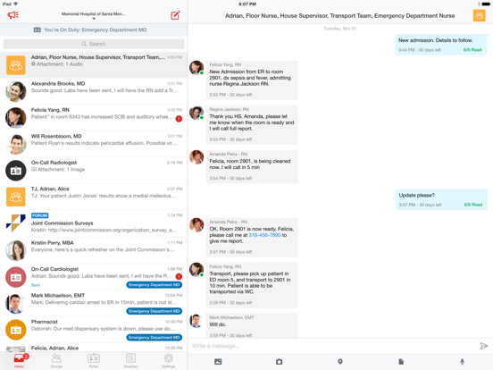The image size is (493, 370).
Task: Tap the red megaphone broadcast icon
Action: tap(13, 15)
